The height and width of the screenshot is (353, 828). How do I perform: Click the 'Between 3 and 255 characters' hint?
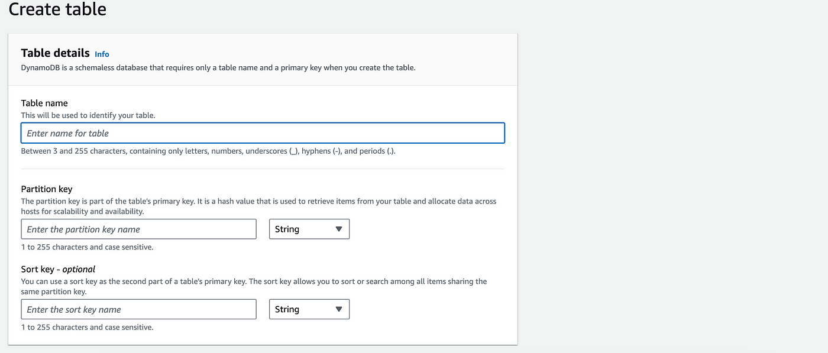[x=208, y=151]
